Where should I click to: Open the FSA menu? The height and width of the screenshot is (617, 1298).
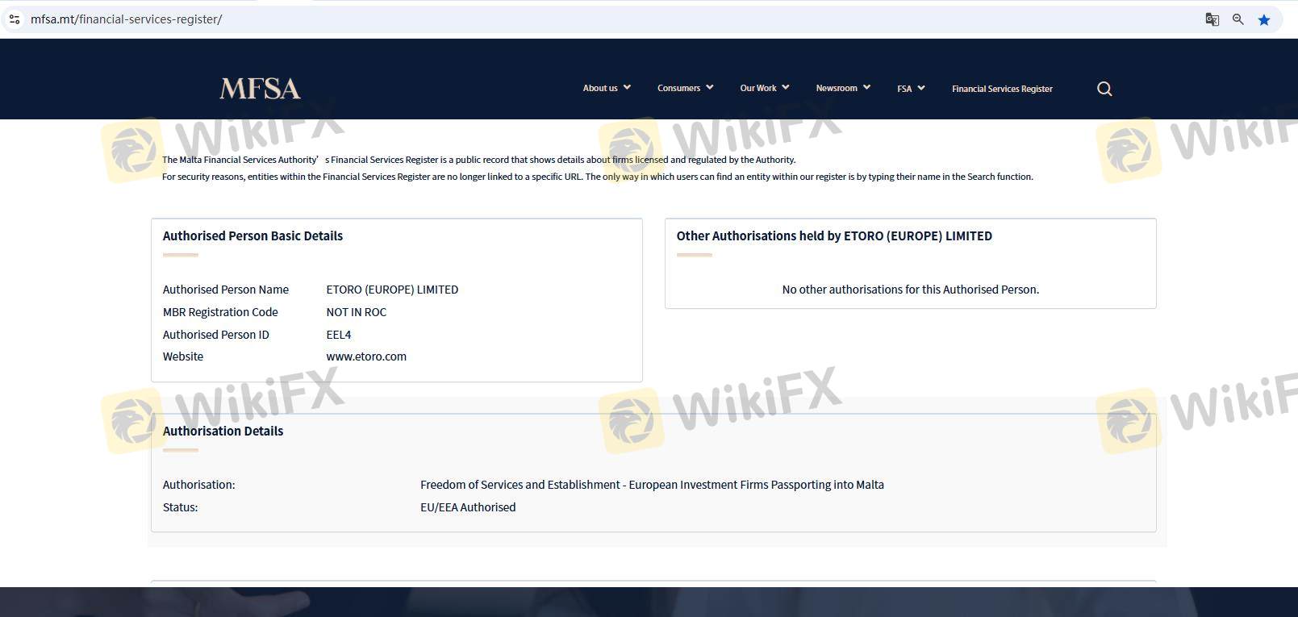click(904, 89)
